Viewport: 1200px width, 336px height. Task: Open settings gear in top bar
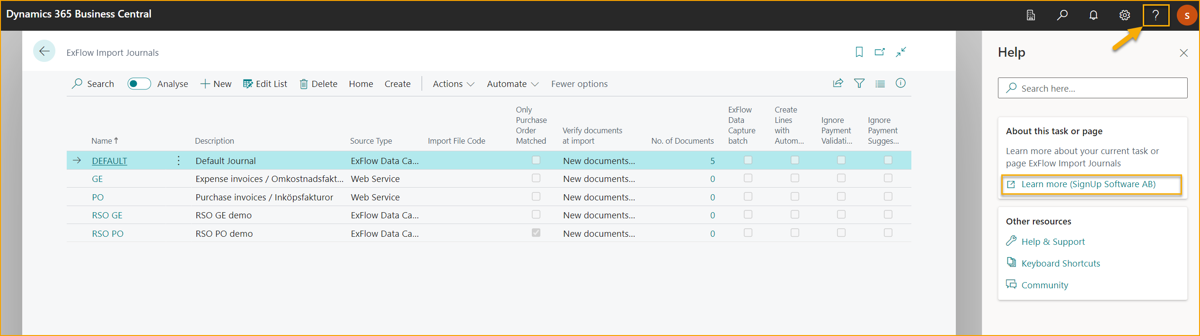1125,15
